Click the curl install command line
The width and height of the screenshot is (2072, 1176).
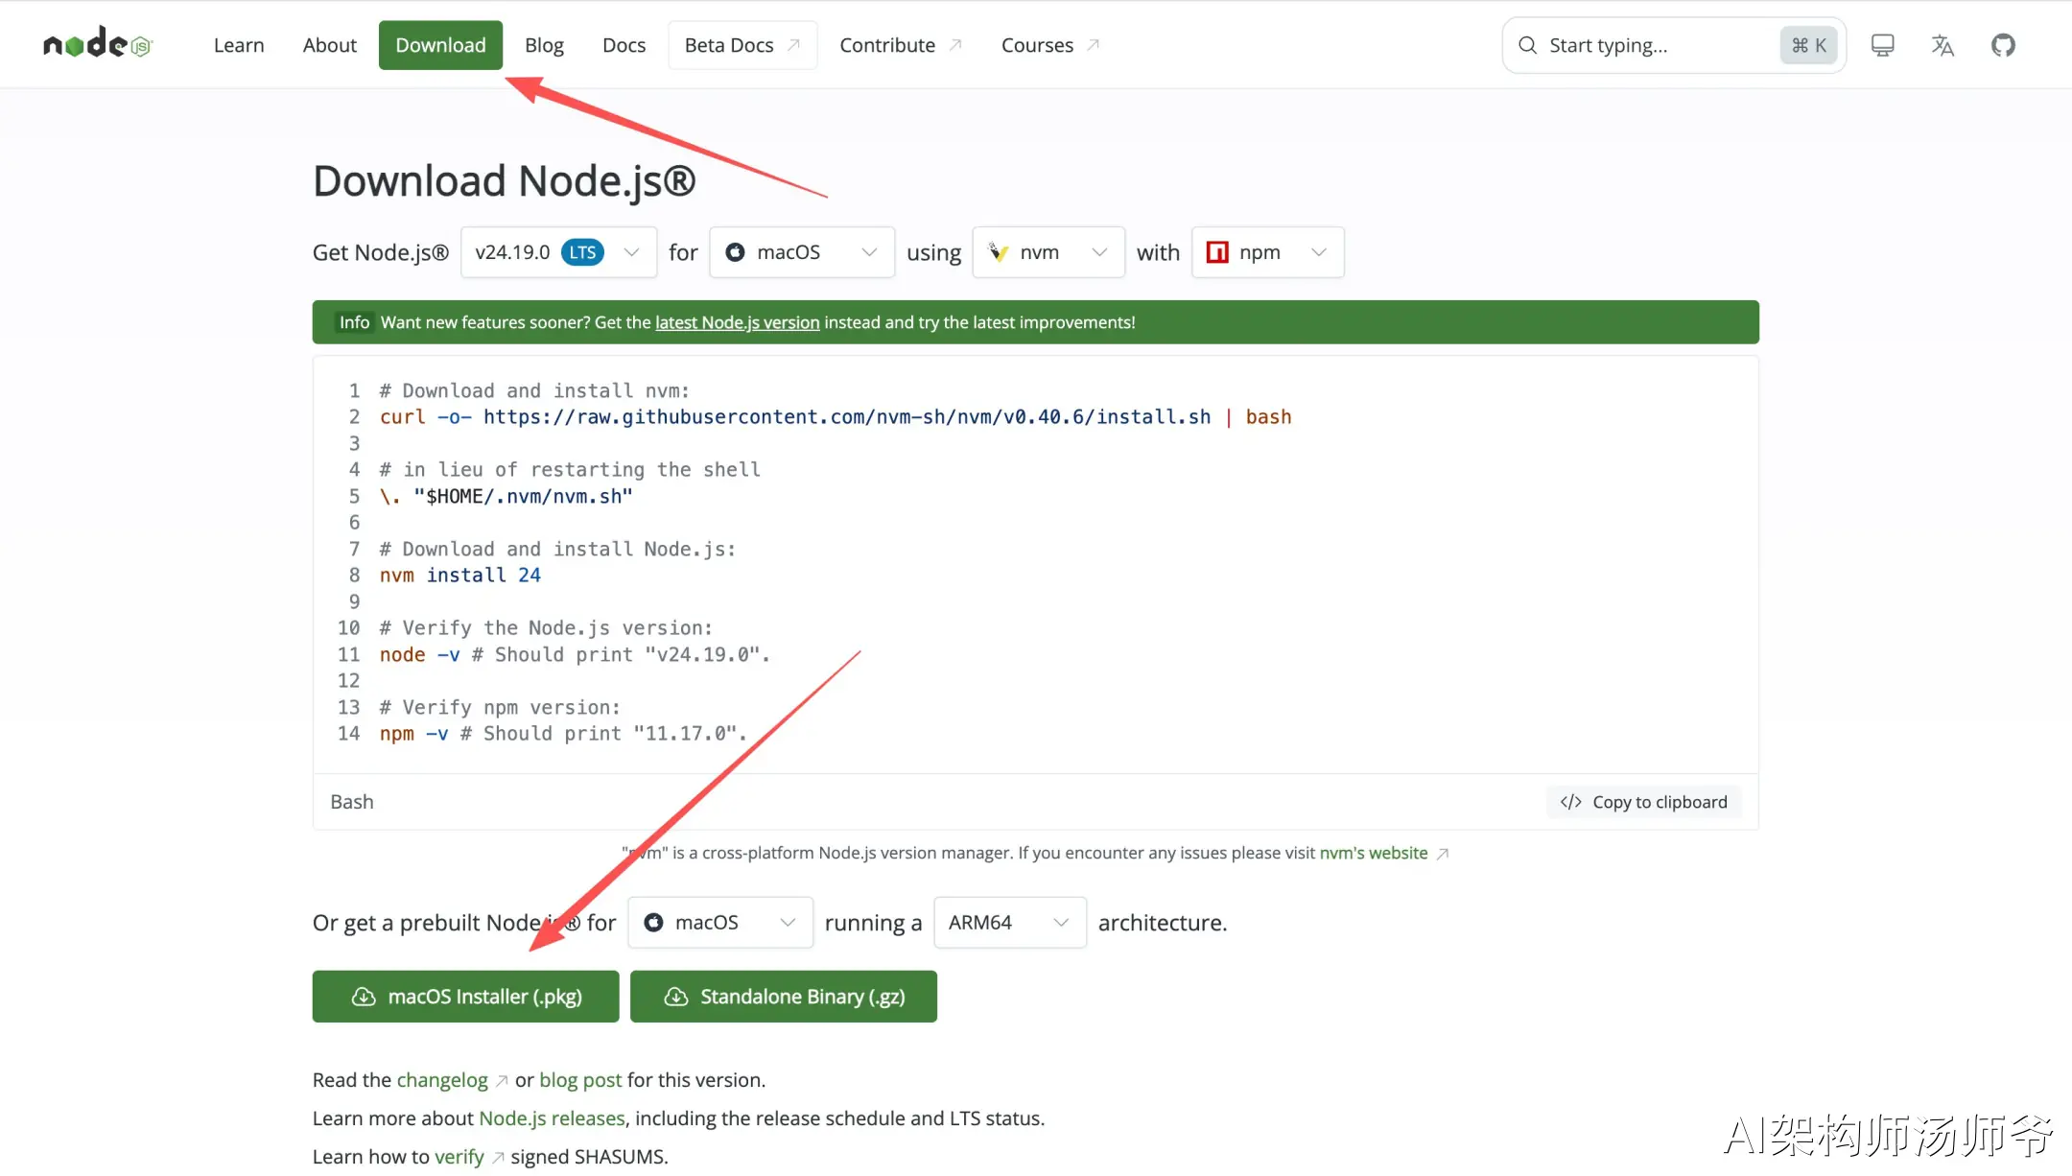(x=836, y=417)
